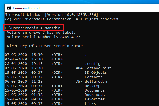Click the Microsoft Windows version text
159x106 pixels.
[51, 15]
